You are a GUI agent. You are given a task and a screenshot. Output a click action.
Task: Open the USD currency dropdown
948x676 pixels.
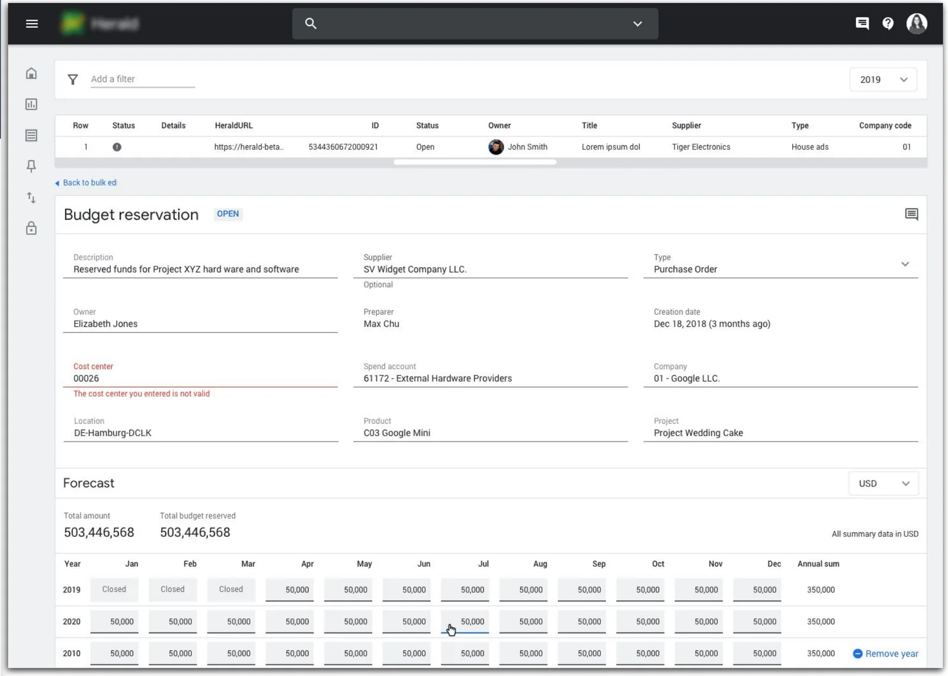[883, 483]
